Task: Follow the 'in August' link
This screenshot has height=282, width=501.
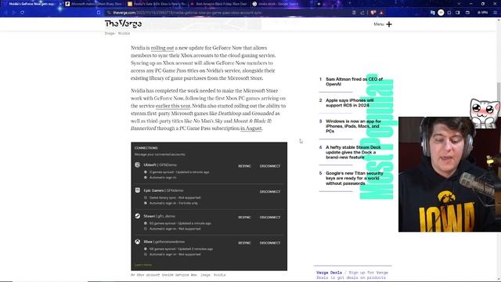Action: pos(251,128)
